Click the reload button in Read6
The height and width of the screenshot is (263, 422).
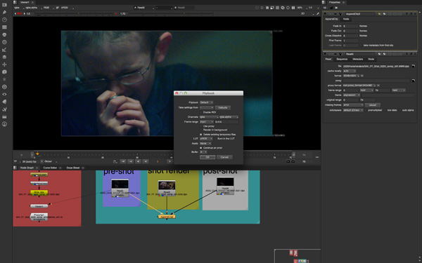pos(373,105)
